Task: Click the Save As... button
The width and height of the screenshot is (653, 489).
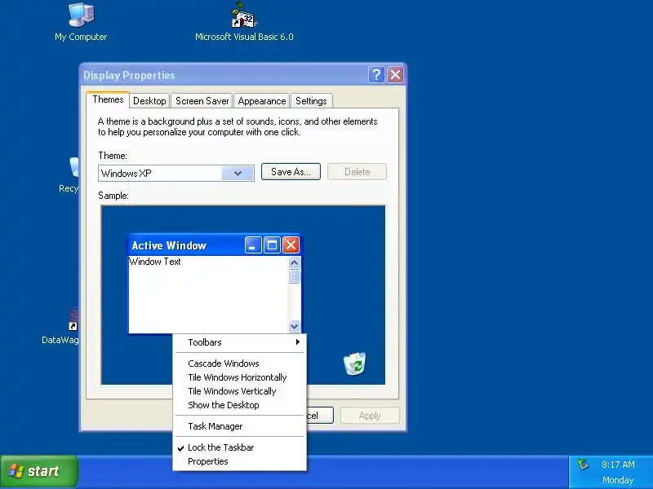Action: [x=291, y=172]
